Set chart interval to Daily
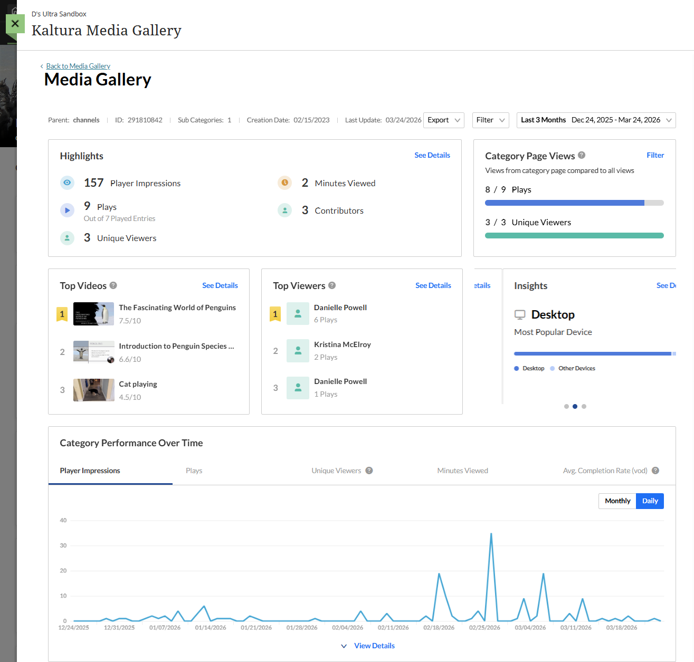The image size is (694, 662). click(650, 501)
